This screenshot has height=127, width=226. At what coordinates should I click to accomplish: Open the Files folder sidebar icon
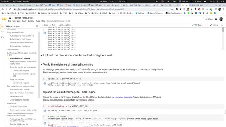click(x=2, y=37)
